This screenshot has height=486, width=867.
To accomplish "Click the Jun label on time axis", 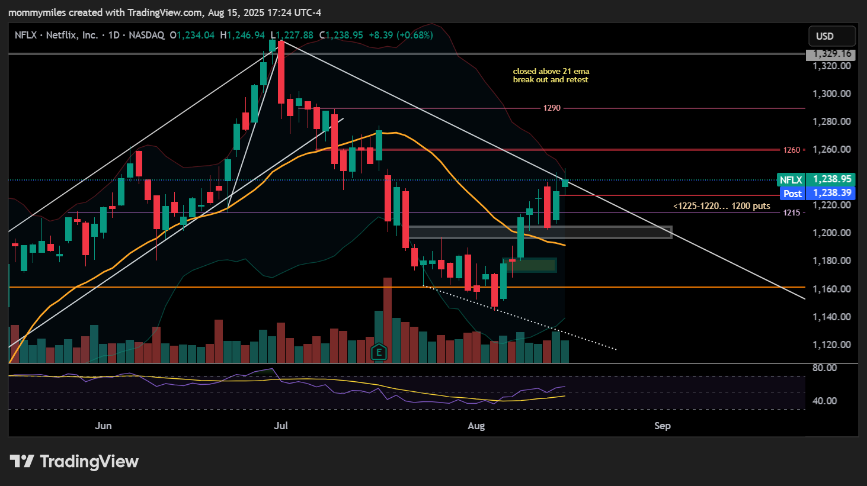I will 103,426.
